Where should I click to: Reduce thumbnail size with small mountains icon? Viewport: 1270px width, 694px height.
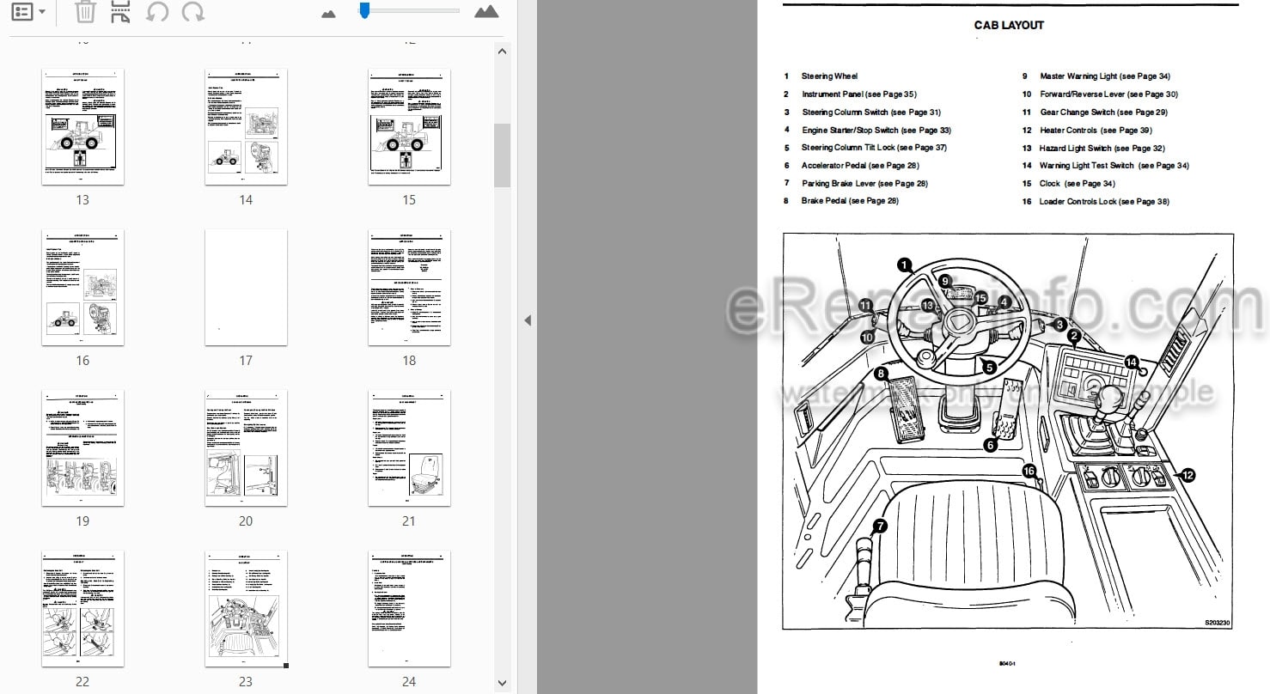click(x=328, y=14)
